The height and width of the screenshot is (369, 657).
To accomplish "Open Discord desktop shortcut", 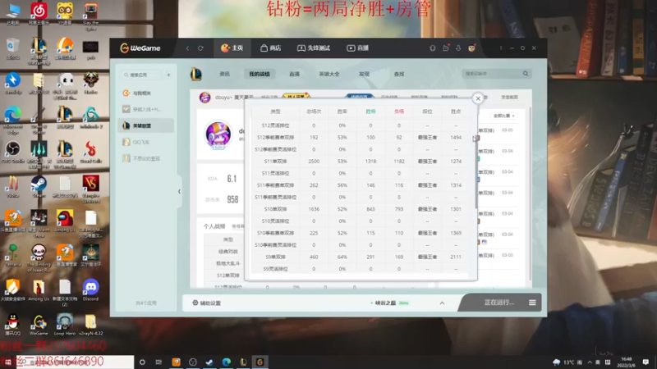I will 90,290.
